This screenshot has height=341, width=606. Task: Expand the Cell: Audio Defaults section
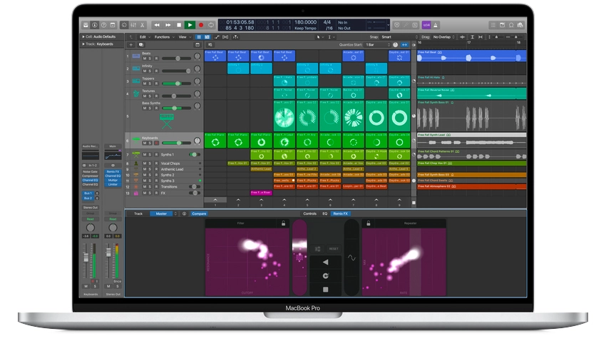click(83, 36)
